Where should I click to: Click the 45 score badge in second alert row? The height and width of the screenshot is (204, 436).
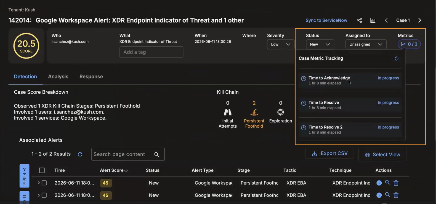click(106, 195)
